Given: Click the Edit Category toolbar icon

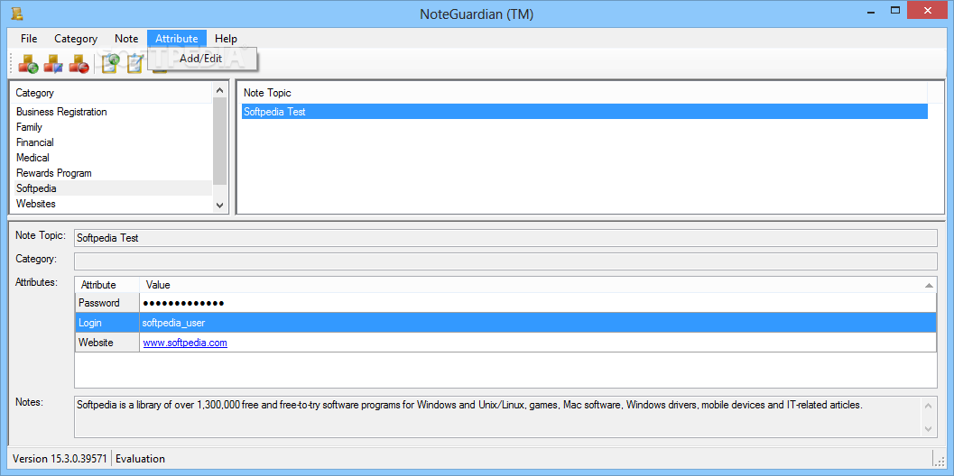Looking at the screenshot, I should pyautogui.click(x=53, y=63).
